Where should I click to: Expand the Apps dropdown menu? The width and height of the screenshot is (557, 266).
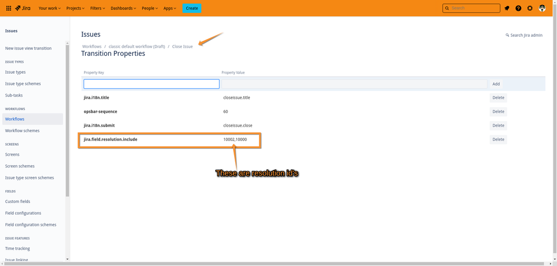(x=170, y=8)
